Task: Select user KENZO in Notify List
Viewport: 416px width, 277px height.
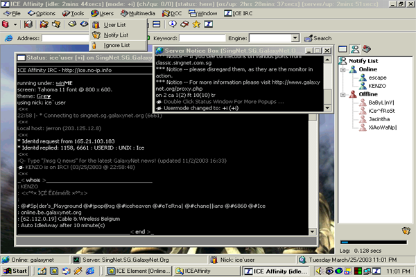Action: pyautogui.click(x=377, y=86)
